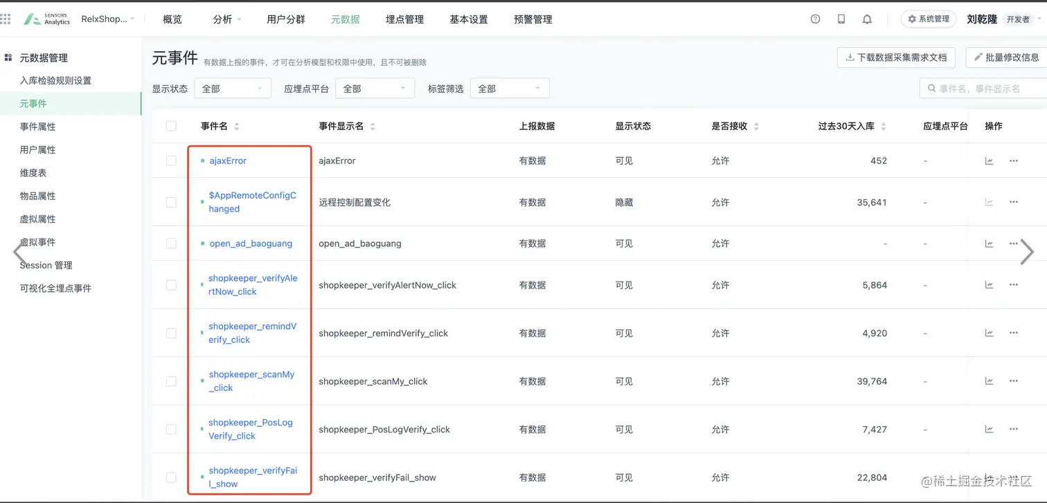Open the 预警管理 tab
1047x503 pixels.
(x=533, y=19)
